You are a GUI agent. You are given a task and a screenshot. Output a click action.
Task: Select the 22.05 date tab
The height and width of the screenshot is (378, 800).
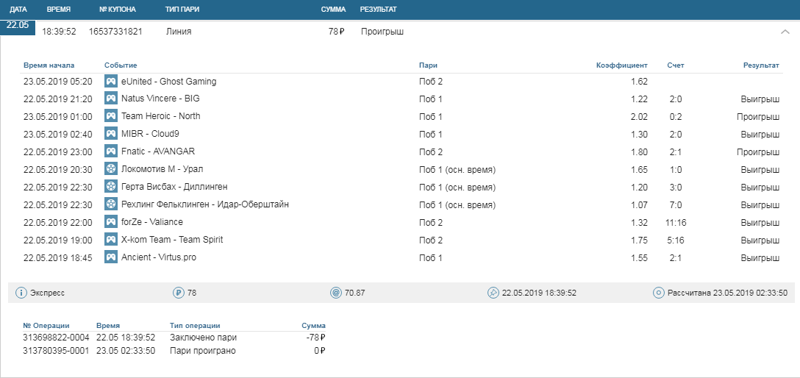[x=17, y=24]
